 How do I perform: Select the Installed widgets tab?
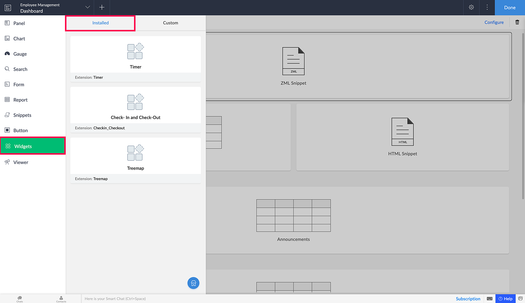(x=100, y=23)
